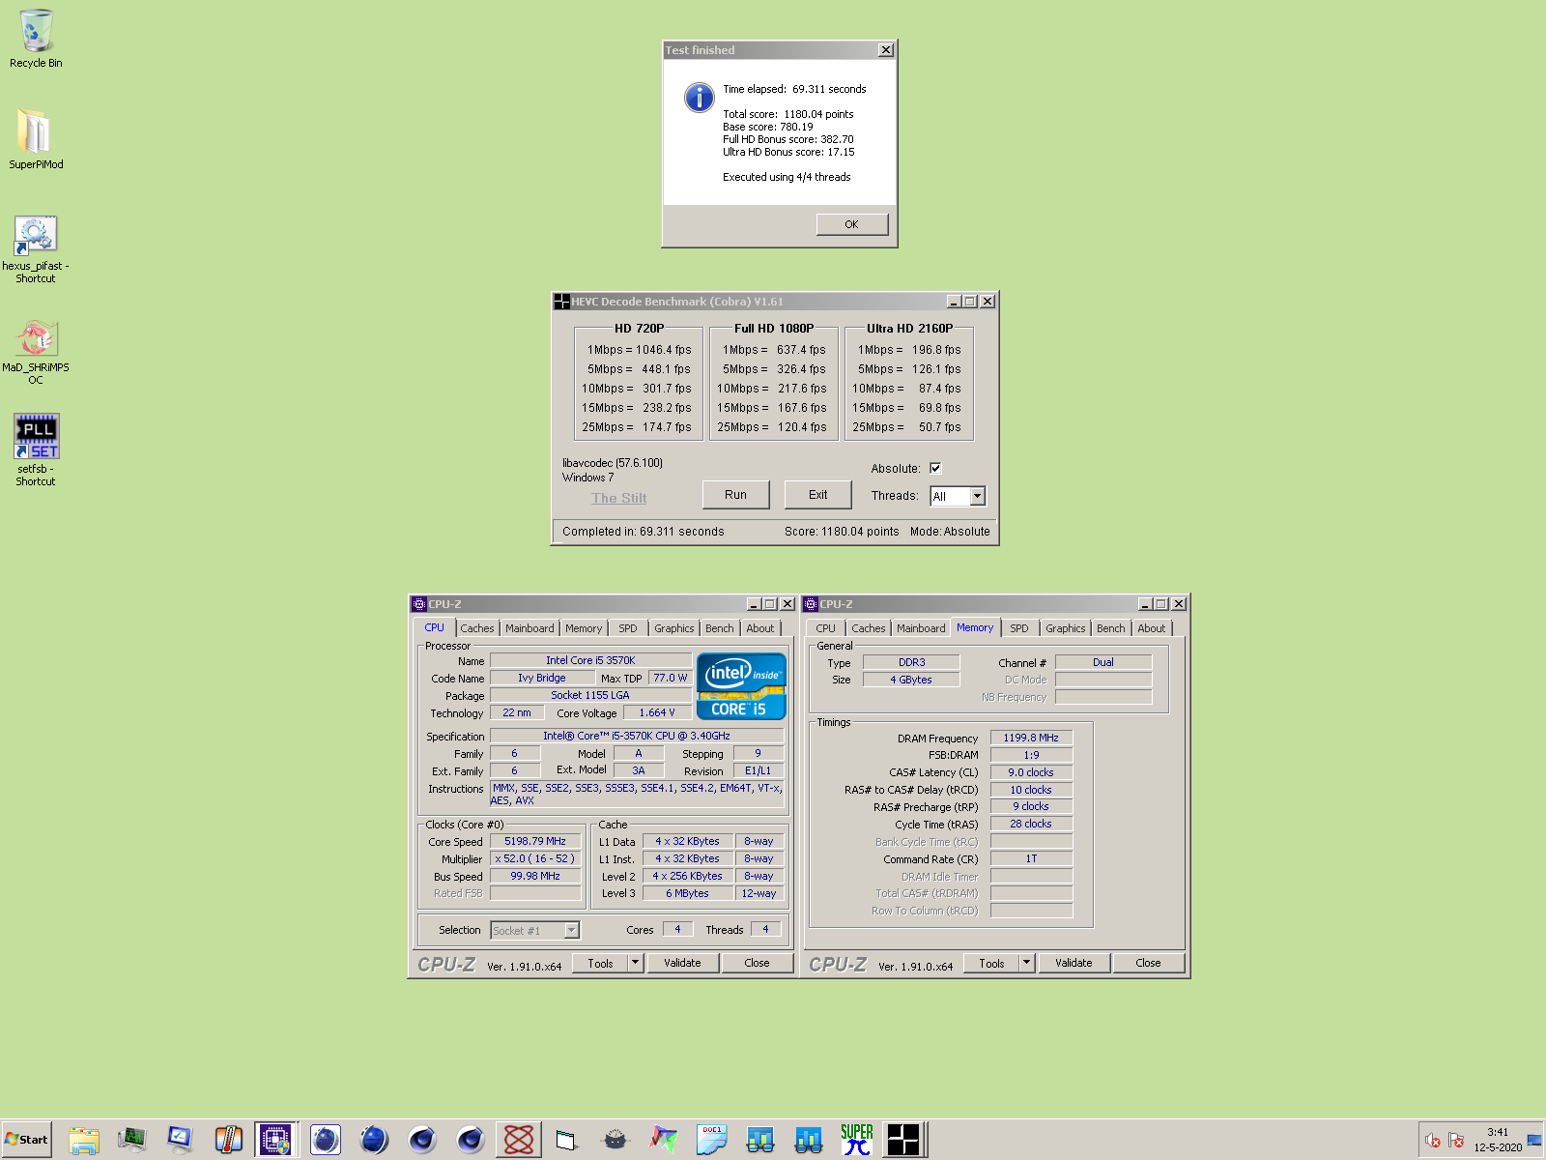
Task: Open the MaD_SHRiMPS OC desktop icon
Action: (x=36, y=352)
